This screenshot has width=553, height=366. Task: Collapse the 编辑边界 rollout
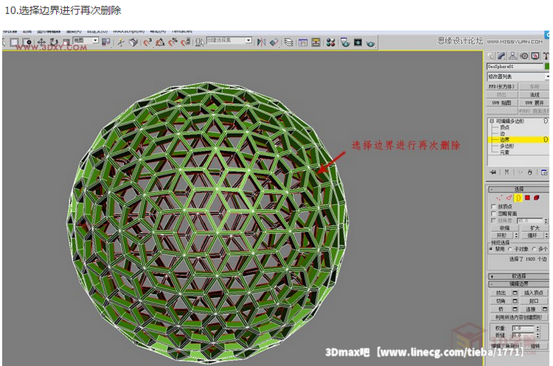(x=518, y=284)
